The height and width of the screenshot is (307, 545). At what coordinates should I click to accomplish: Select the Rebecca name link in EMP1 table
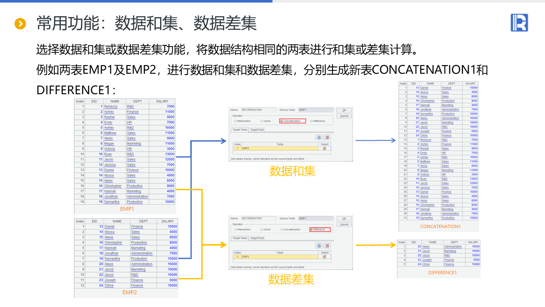point(110,107)
